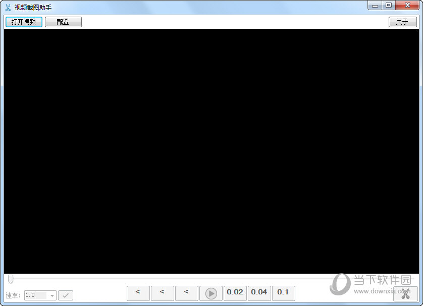
Task: Minimize the 视频截图助手 window
Action: pyautogui.click(x=375, y=6)
